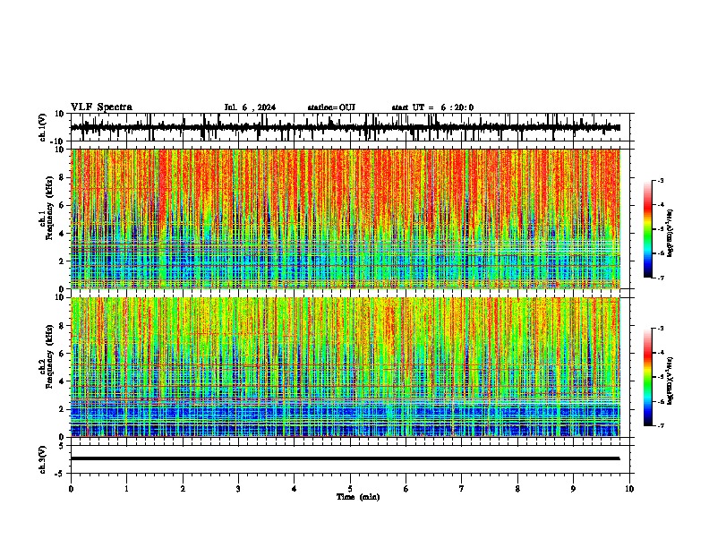Click the 'station=OUI' header label

point(331,107)
